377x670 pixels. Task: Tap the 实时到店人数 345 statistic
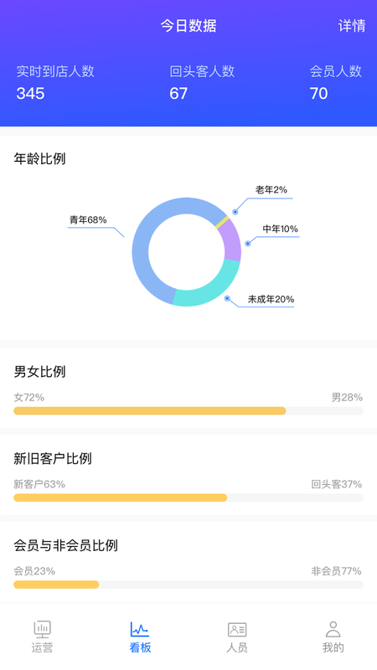tap(55, 82)
